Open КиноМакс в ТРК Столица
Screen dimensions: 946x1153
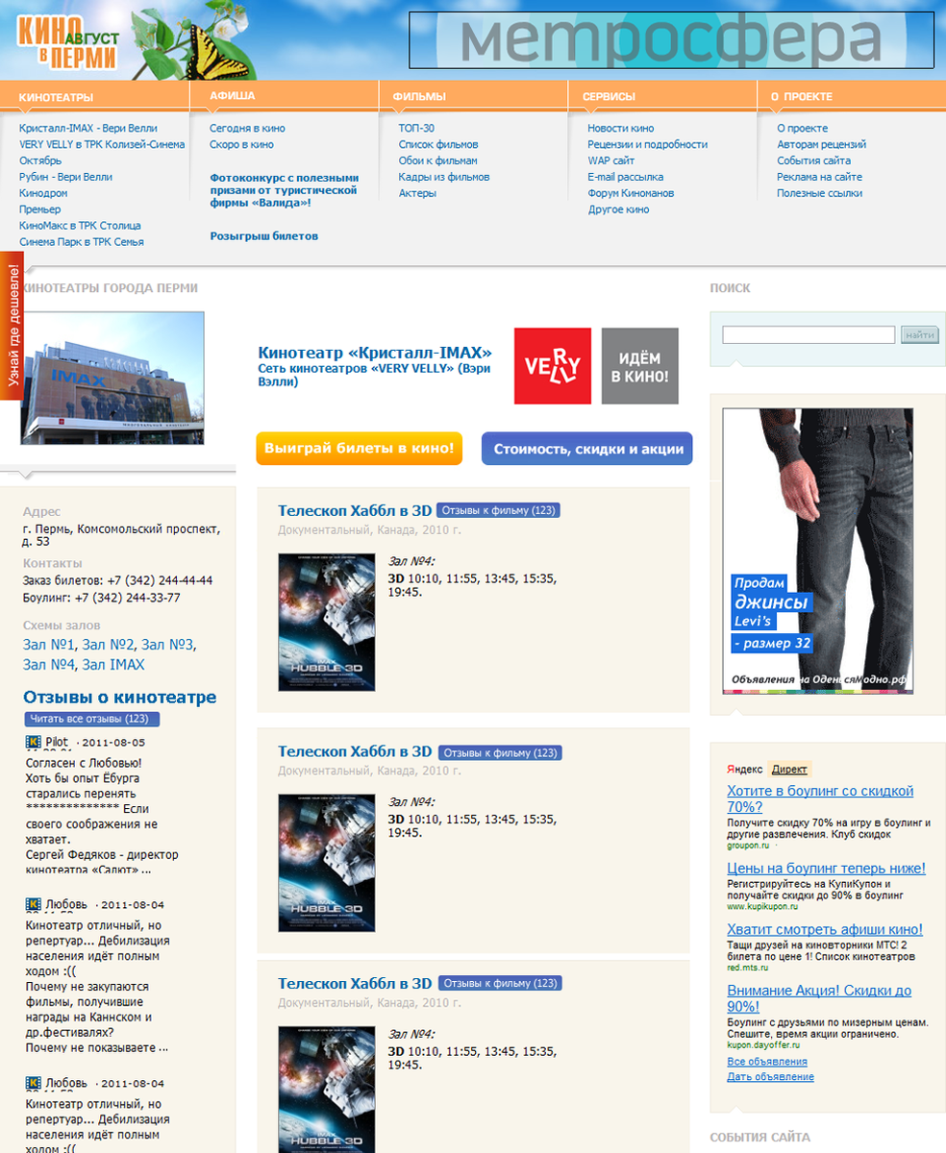coord(80,226)
